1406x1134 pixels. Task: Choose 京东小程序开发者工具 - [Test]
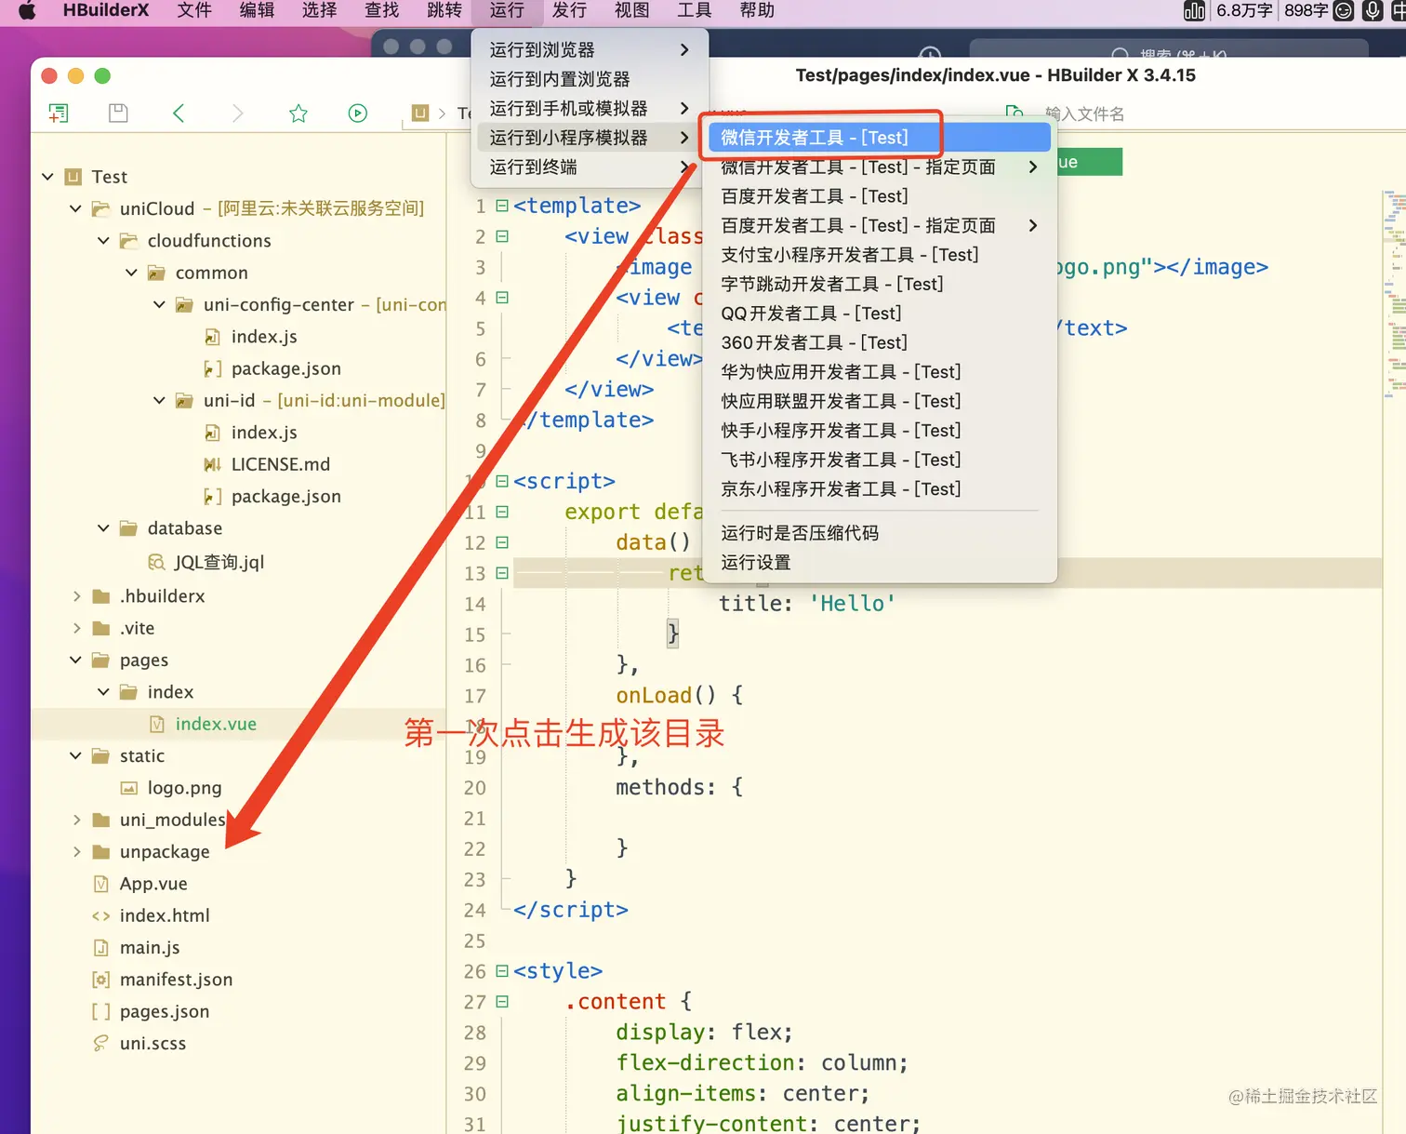pos(879,489)
